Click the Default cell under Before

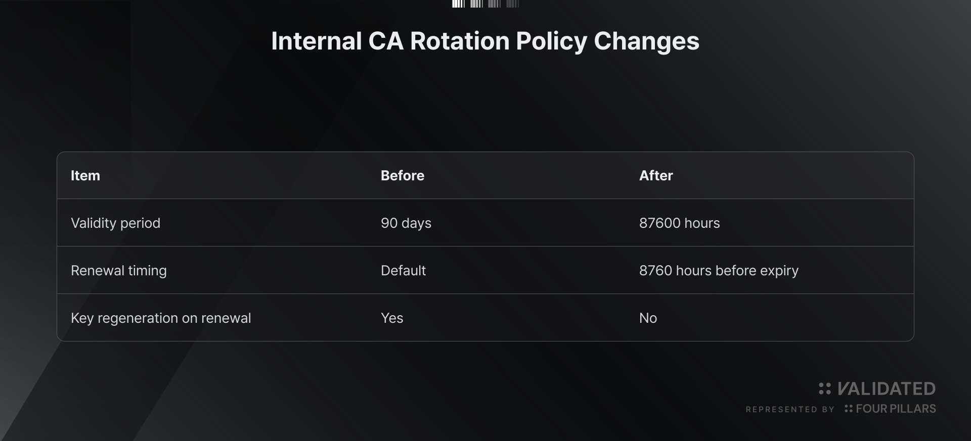[403, 270]
